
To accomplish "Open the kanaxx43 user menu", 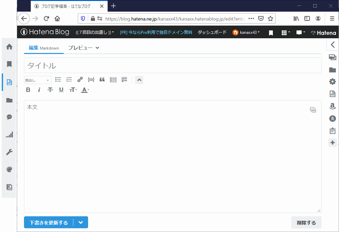I will tap(246, 32).
